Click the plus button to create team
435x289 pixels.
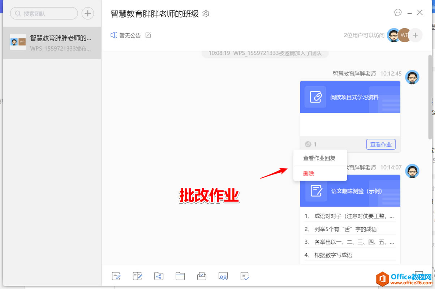pos(87,13)
